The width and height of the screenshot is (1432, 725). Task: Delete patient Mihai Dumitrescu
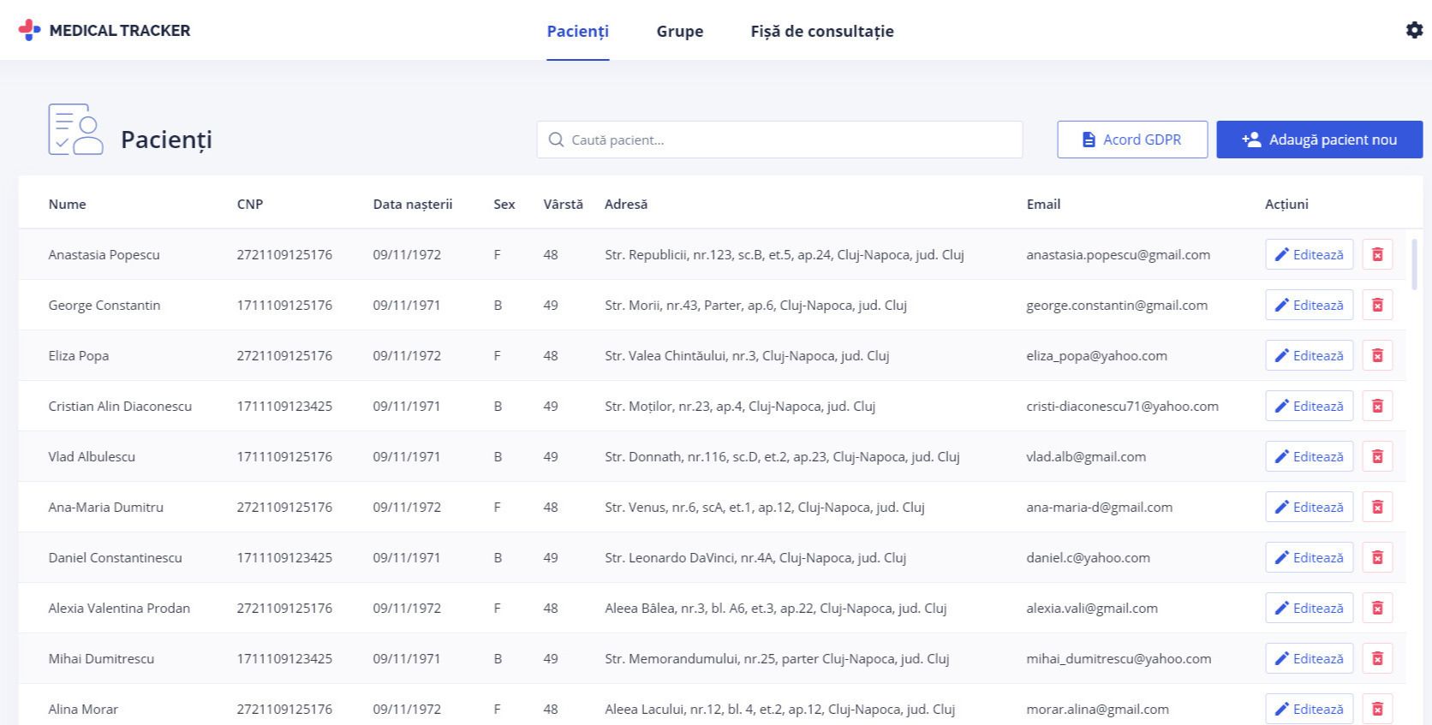tap(1377, 658)
